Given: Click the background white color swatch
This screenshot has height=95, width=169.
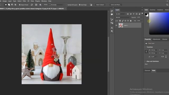Looking at the screenshot, I should coord(147,16).
